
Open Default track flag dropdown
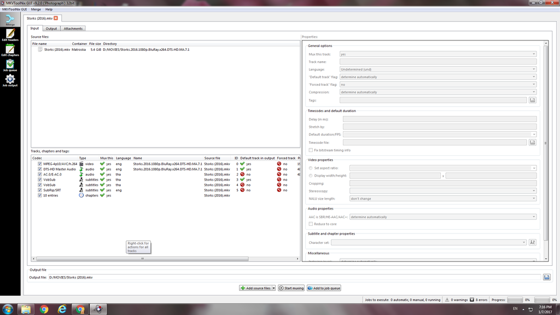tap(438, 77)
